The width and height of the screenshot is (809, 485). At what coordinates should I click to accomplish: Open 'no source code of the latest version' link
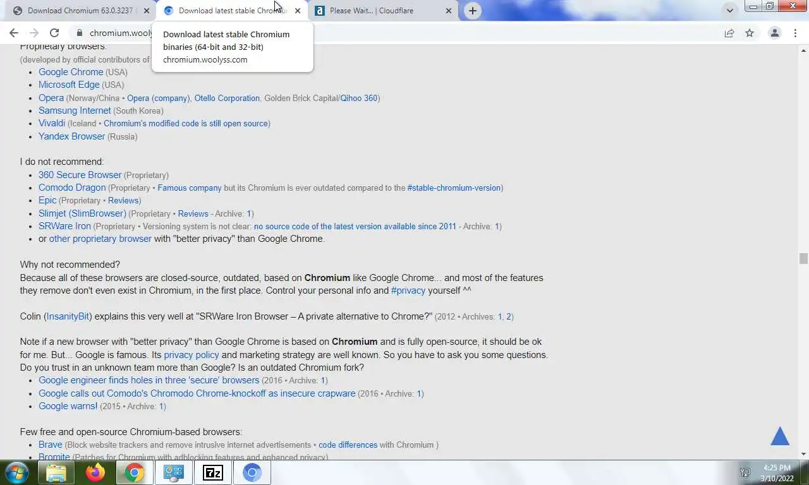[x=355, y=226]
